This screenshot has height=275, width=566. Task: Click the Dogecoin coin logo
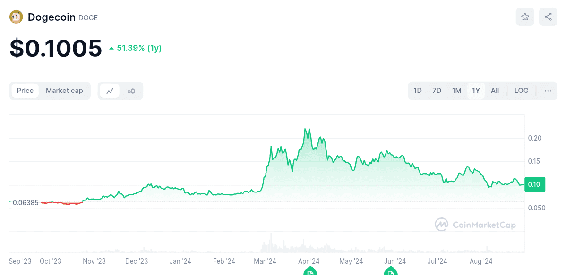(x=17, y=17)
